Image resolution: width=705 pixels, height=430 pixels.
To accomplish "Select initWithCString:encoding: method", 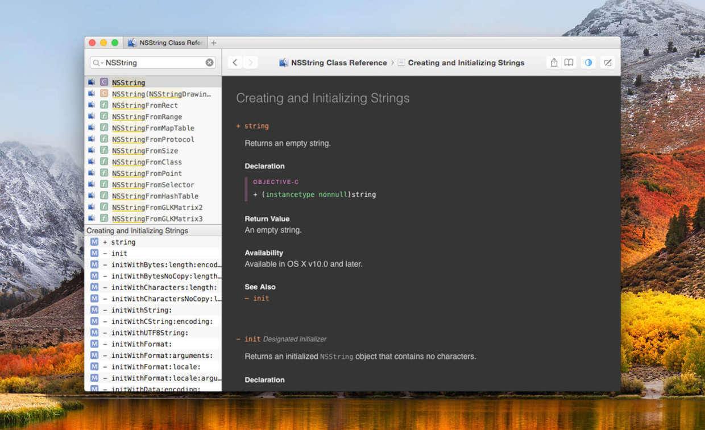I will pos(153,321).
